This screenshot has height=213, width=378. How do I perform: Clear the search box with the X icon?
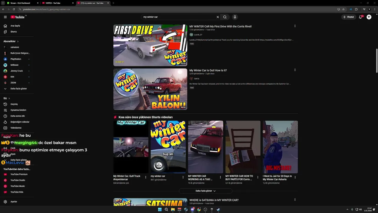coord(218,17)
